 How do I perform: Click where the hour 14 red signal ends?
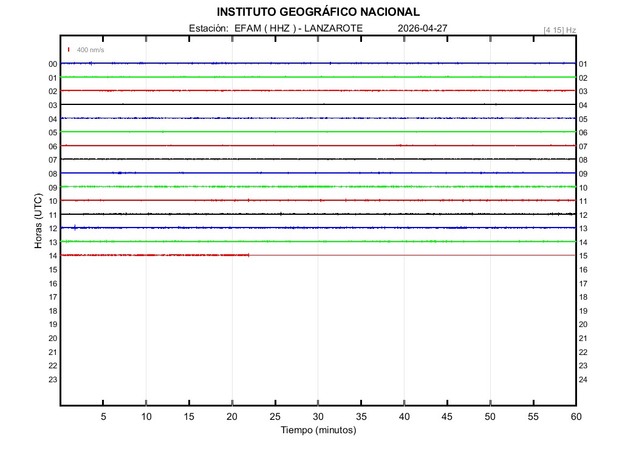click(x=249, y=255)
